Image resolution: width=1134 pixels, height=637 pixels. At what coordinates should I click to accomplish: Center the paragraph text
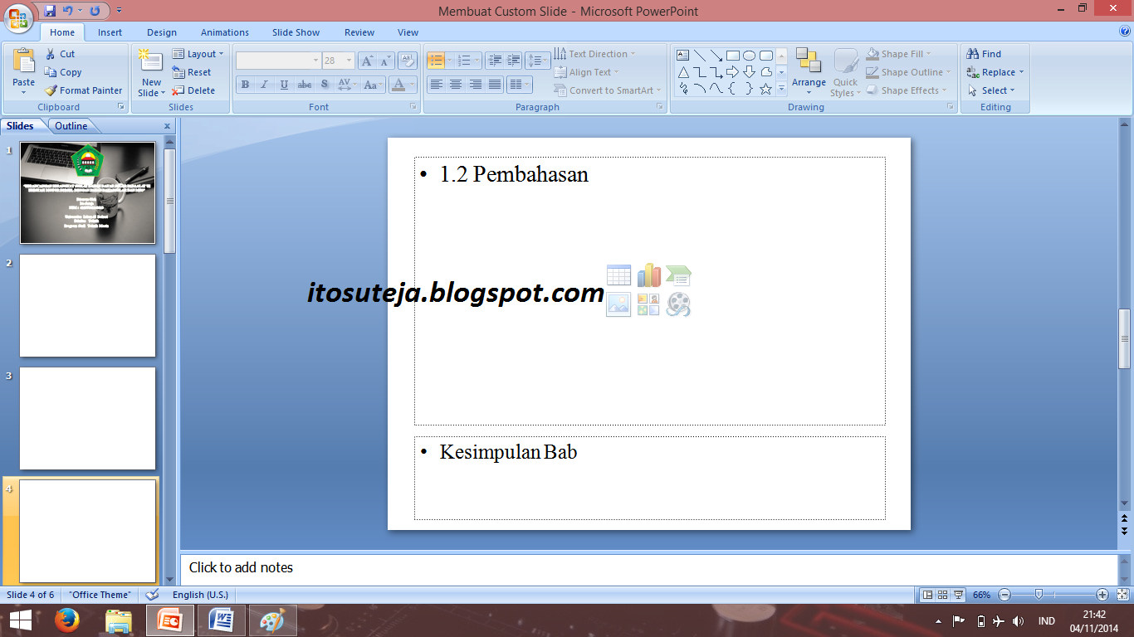click(x=456, y=85)
